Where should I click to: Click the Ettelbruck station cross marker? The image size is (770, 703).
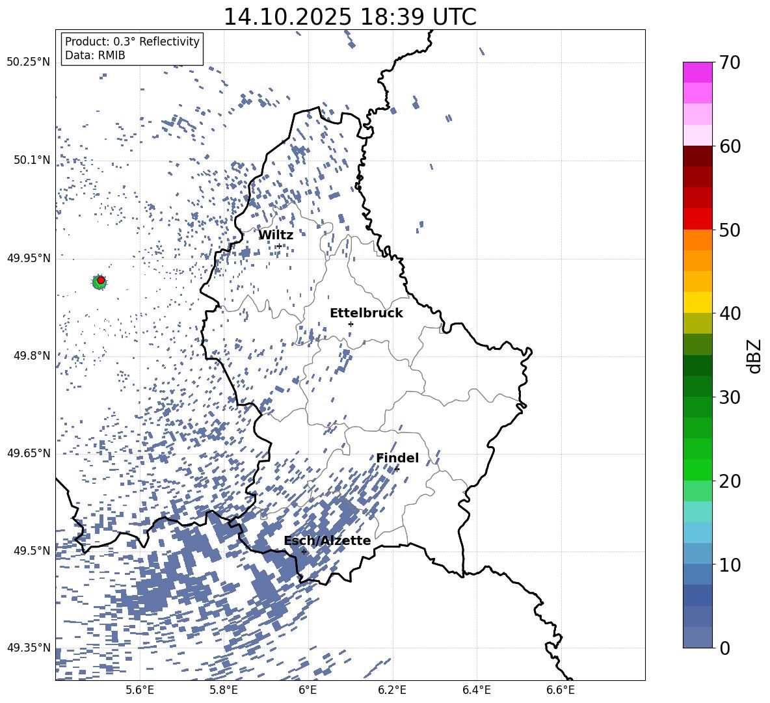[x=351, y=324]
